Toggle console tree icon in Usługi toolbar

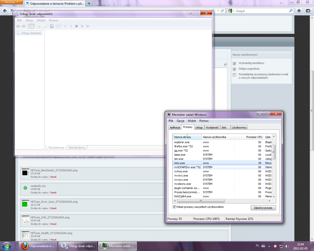click(x=31, y=26)
